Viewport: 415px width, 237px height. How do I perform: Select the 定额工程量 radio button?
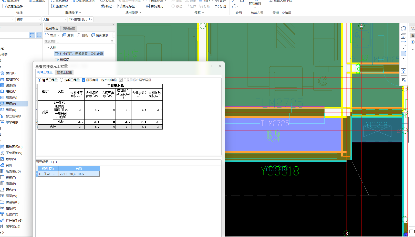tap(61, 80)
